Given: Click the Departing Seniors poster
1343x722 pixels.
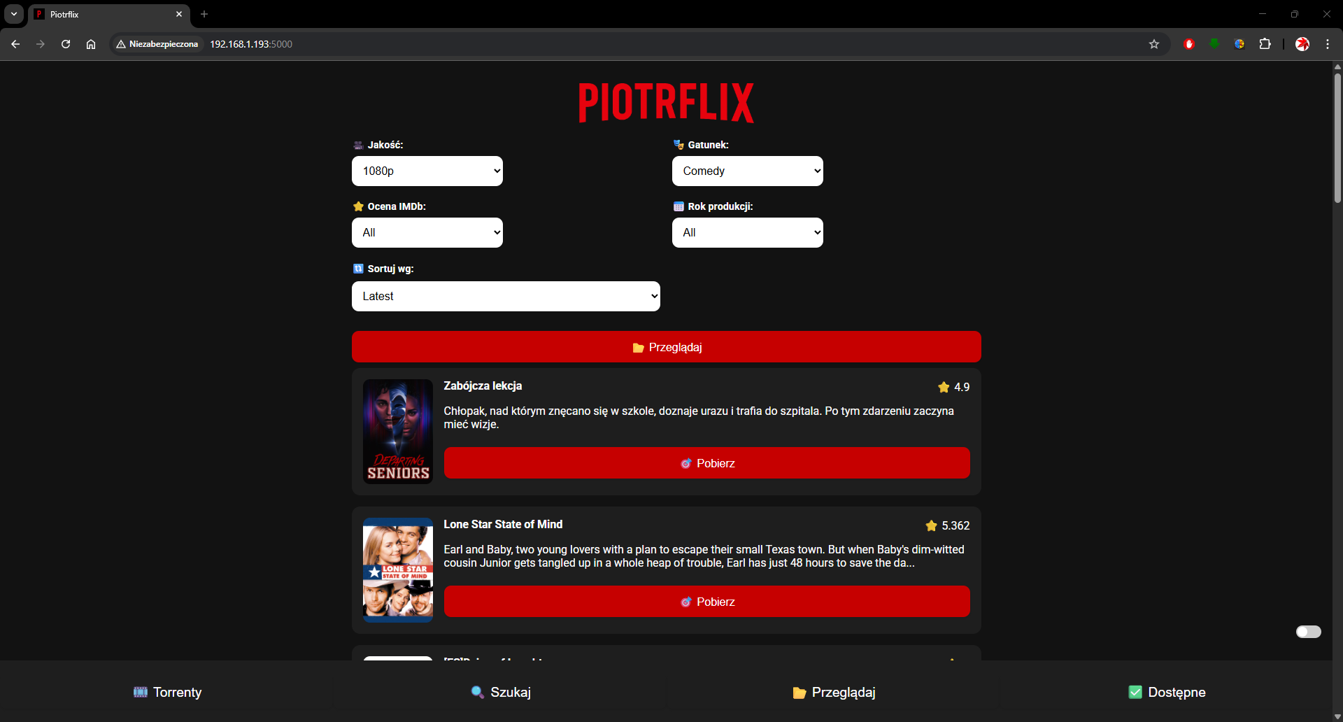Looking at the screenshot, I should [398, 432].
